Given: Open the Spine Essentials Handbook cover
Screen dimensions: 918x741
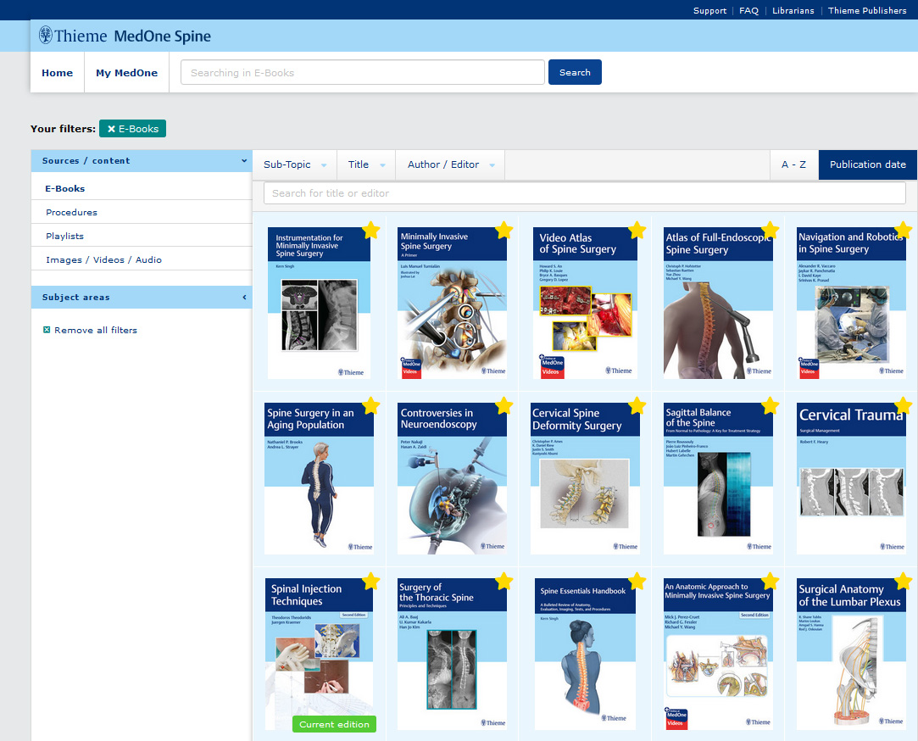Looking at the screenshot, I should pyautogui.click(x=586, y=654).
